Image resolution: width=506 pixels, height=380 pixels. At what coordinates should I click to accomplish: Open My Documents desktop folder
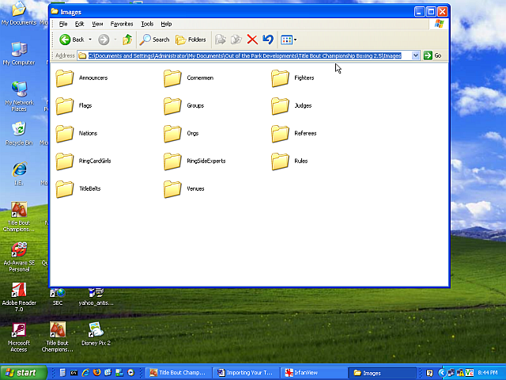pyautogui.click(x=19, y=13)
